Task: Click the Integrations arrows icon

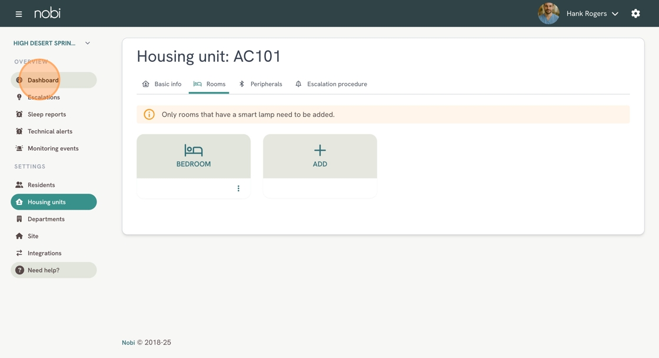Action: pyautogui.click(x=19, y=253)
